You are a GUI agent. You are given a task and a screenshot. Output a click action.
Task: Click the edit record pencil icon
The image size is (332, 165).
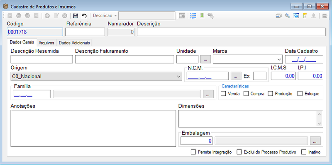pyautogui.click(x=56, y=16)
